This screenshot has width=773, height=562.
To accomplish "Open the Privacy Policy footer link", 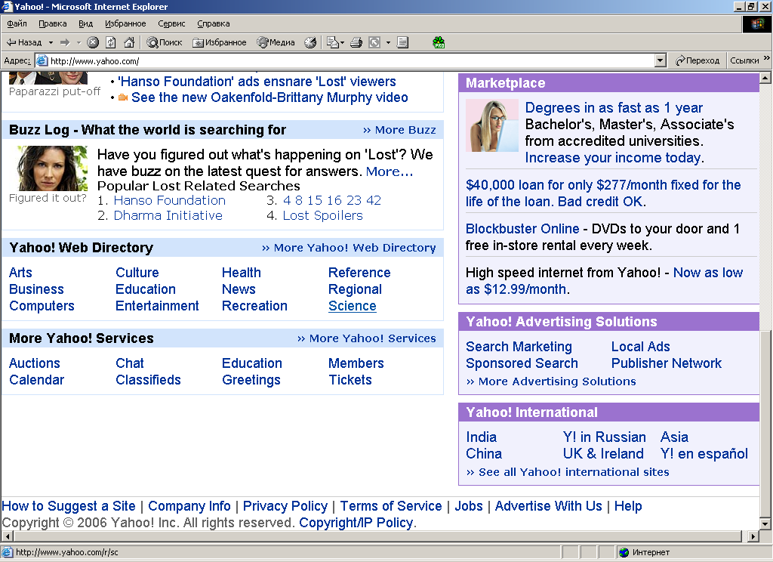I will point(285,506).
